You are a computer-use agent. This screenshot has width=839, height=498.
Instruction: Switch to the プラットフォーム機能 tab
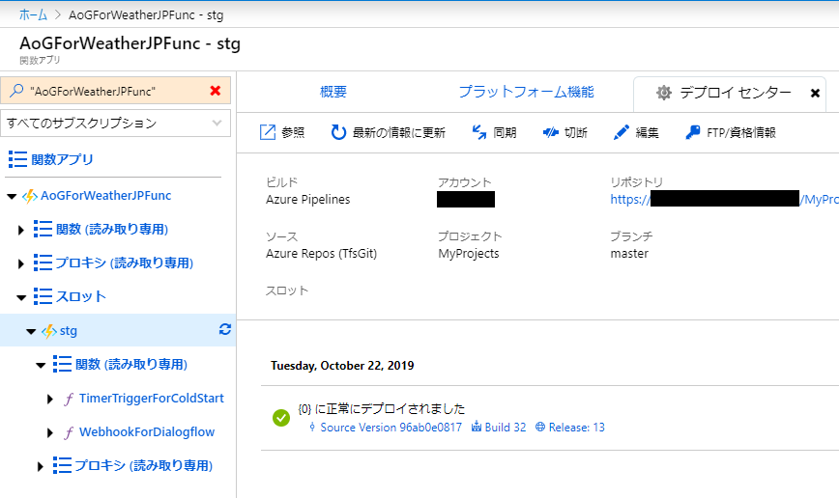527,92
